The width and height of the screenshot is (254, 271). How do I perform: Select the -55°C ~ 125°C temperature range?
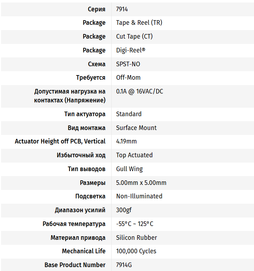pyautogui.click(x=135, y=224)
